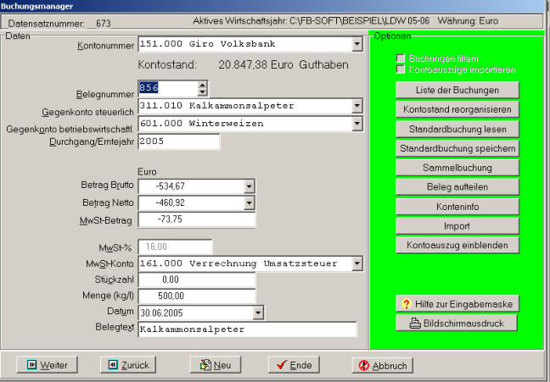Click the MwSt-Konto label
Image resolution: width=550 pixels, height=382 pixels.
pyautogui.click(x=109, y=263)
